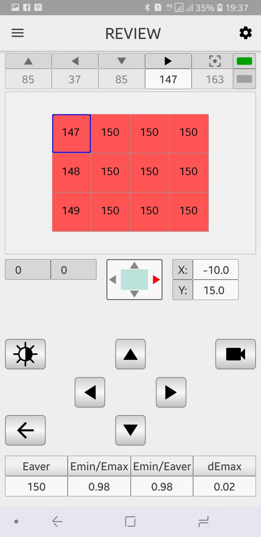The image size is (261, 537).
Task: Tap the large right arrow navigation button
Action: click(x=171, y=392)
